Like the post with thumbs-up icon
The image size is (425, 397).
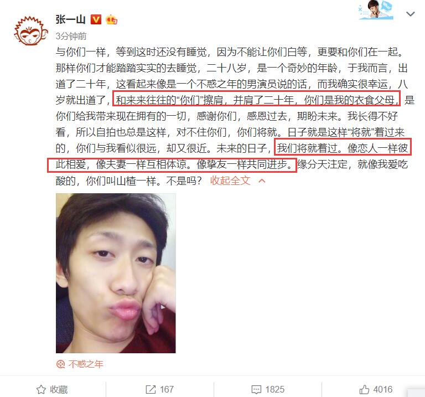pyautogui.click(x=364, y=389)
